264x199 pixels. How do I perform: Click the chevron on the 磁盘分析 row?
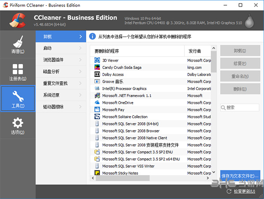tap(81, 72)
